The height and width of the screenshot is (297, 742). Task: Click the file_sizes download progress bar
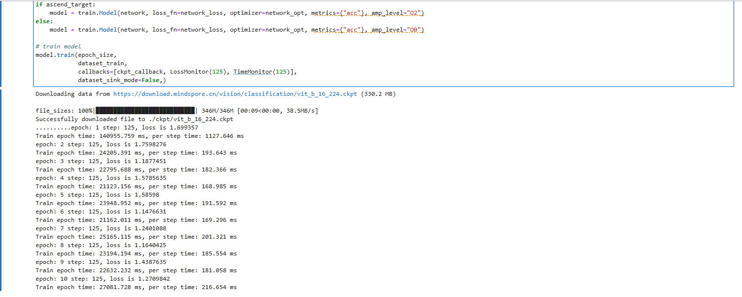(x=145, y=111)
